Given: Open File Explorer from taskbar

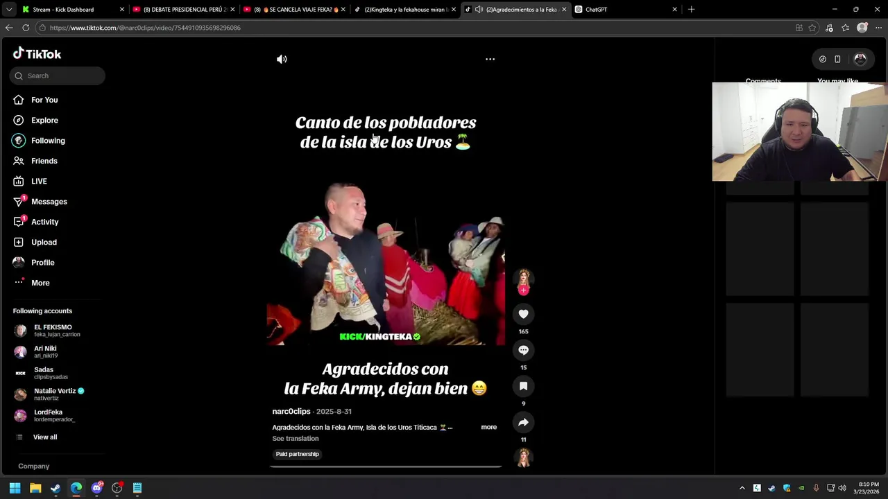Looking at the screenshot, I should (x=35, y=488).
